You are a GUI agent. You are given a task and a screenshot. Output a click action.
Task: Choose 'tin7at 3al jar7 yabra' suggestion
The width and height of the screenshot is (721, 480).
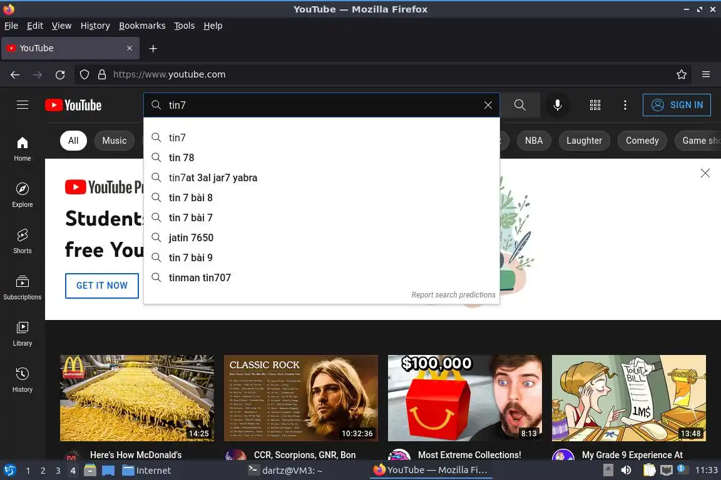[x=322, y=177]
